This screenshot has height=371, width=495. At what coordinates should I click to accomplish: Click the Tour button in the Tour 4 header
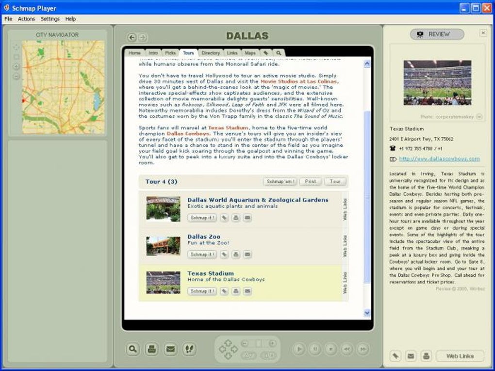coord(335,181)
